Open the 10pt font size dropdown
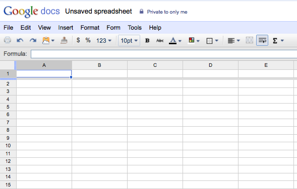Viewport: 297px width, 189px height. 129,40
